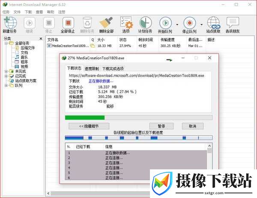The image size is (257, 198).
Task: Select 音乐 category
Action: click(x=24, y=57)
